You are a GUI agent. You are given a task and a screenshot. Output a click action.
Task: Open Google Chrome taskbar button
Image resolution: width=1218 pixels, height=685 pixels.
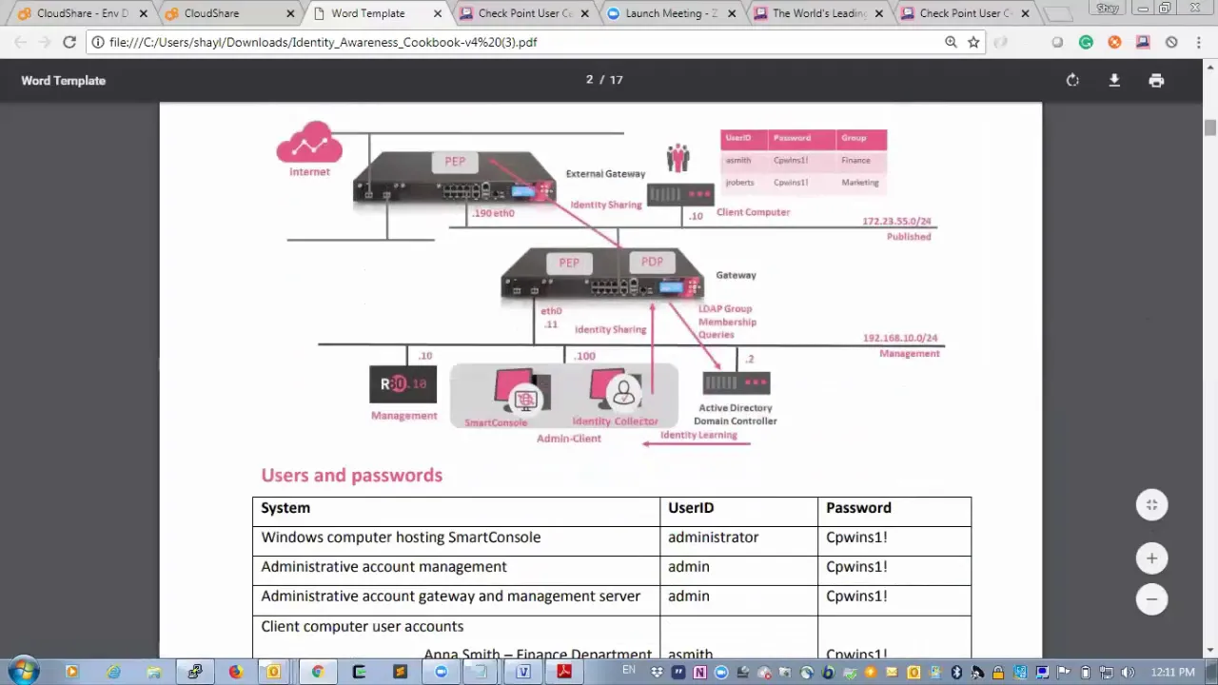click(318, 672)
